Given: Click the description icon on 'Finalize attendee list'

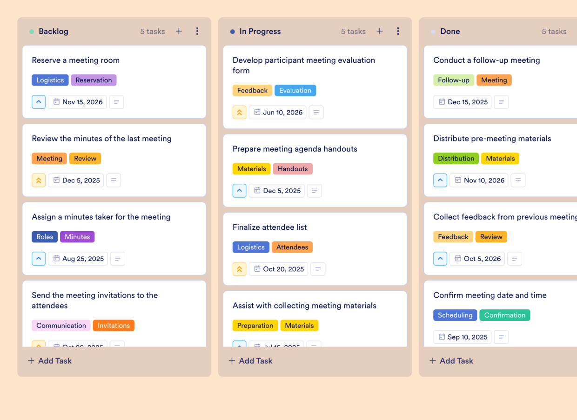Looking at the screenshot, I should pos(318,269).
